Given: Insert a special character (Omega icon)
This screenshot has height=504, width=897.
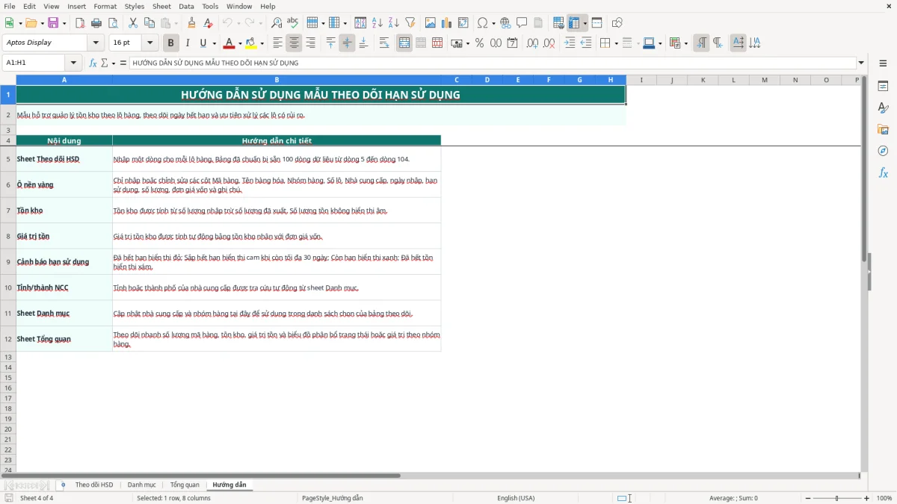Looking at the screenshot, I should tap(483, 23).
